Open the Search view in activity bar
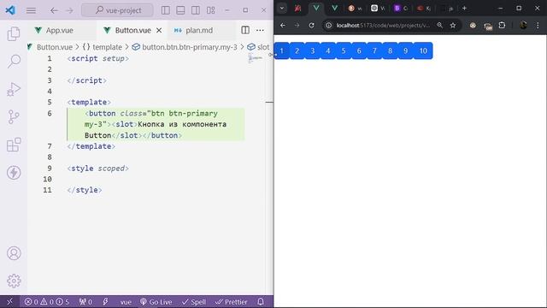The height and width of the screenshot is (308, 547). (14, 61)
